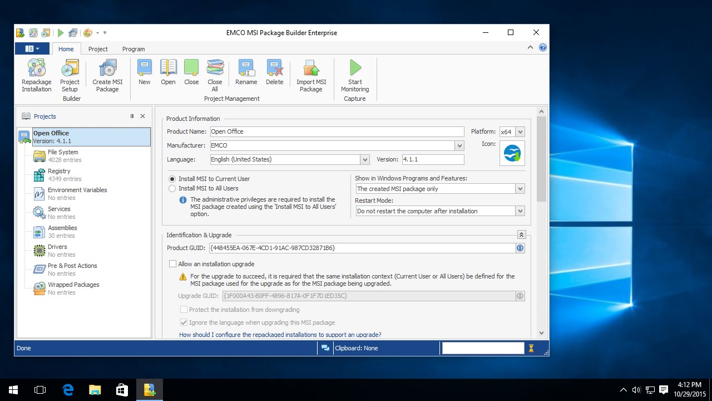Click the hourglass icon in status bar

coord(531,349)
